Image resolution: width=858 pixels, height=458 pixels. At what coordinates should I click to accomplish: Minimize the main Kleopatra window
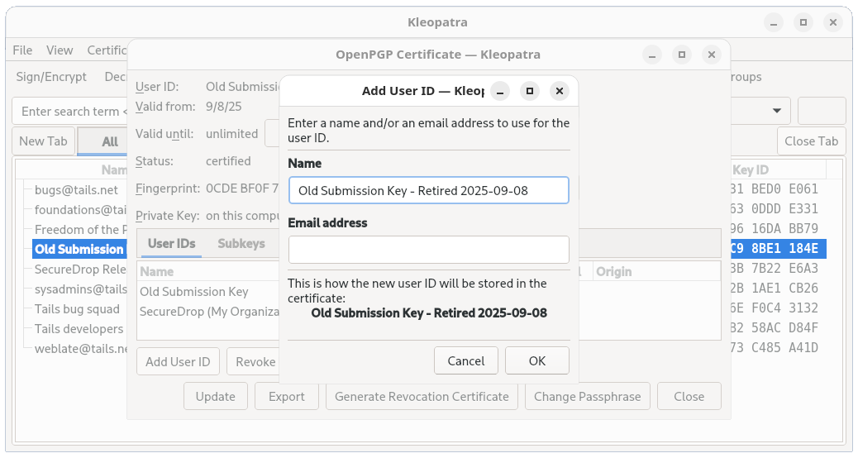tap(773, 22)
